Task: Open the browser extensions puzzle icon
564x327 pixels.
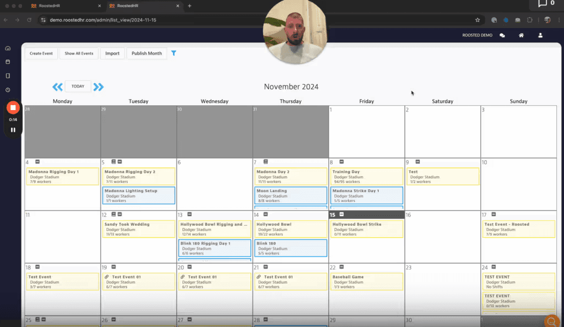Action: (x=529, y=20)
